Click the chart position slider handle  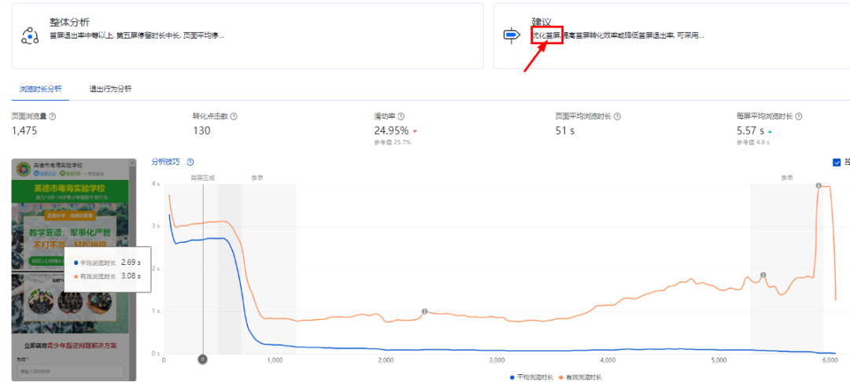pyautogui.click(x=203, y=358)
